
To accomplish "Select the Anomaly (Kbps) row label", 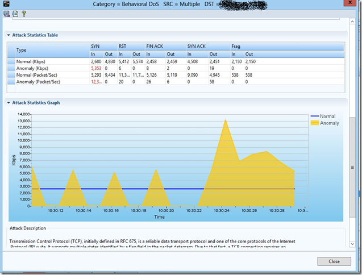I will coord(32,68).
